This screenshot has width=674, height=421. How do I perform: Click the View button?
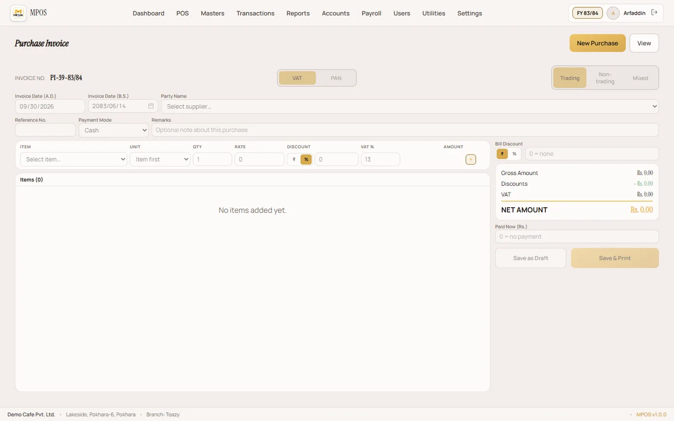coord(644,43)
